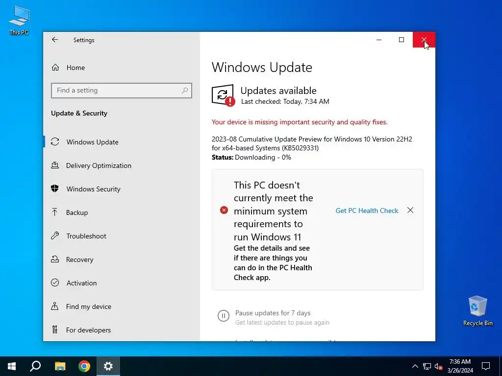Click the Recovery sidebar icon
This screenshot has height=376, width=502.
point(55,259)
